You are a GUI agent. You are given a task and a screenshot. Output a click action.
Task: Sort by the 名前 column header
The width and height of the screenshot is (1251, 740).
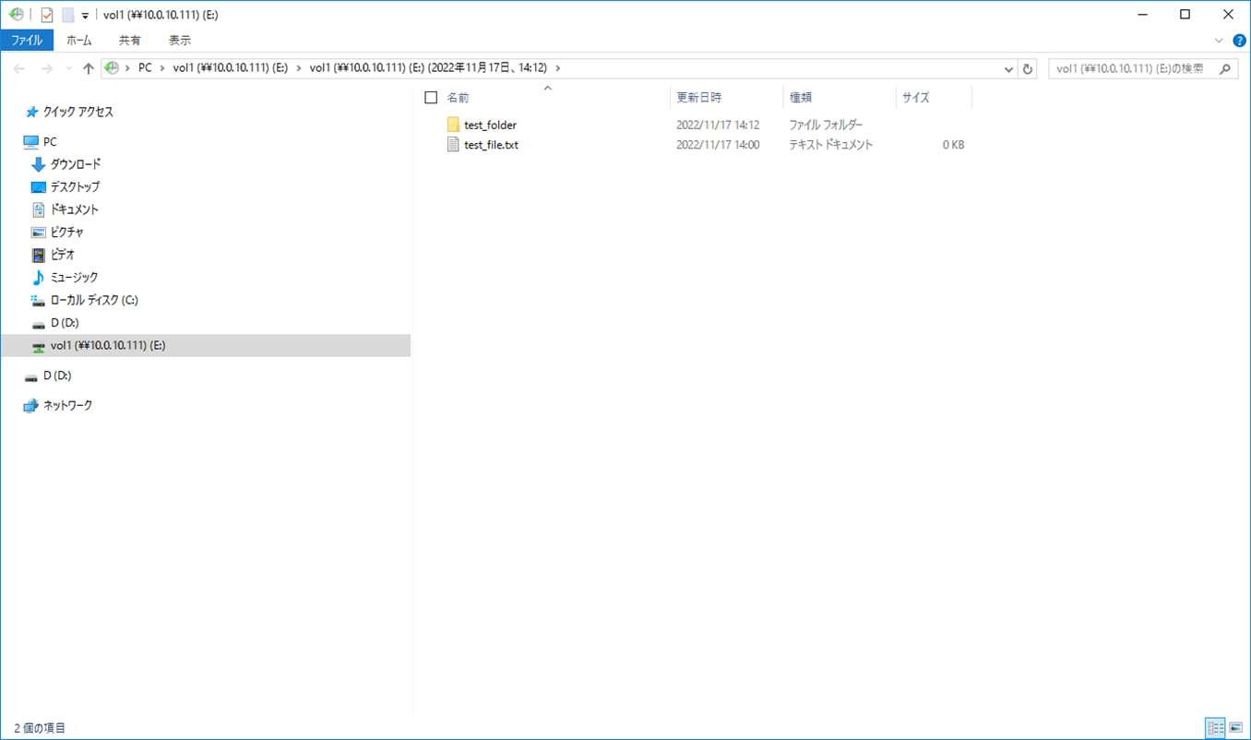[458, 98]
